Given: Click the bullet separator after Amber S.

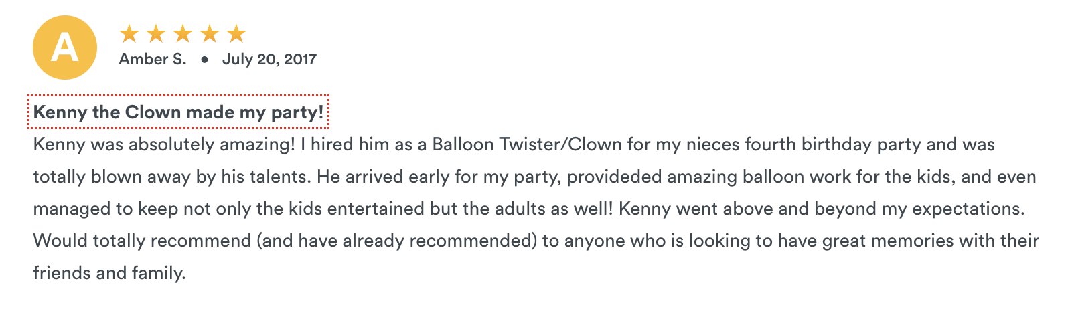Looking at the screenshot, I should [205, 60].
